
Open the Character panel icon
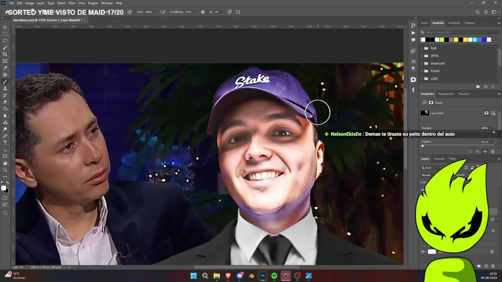413,61
